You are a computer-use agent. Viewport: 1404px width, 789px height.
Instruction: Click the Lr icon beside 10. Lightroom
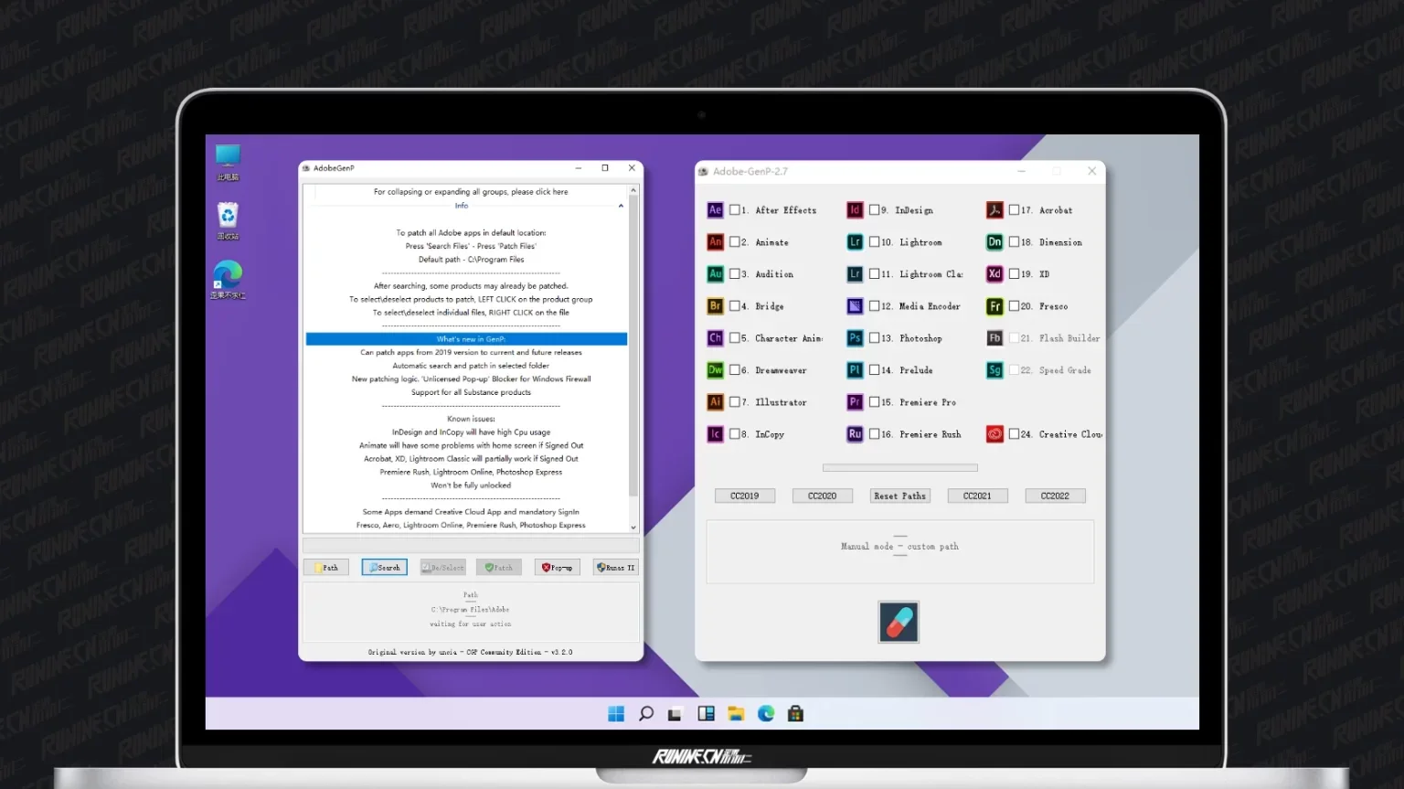tap(855, 242)
